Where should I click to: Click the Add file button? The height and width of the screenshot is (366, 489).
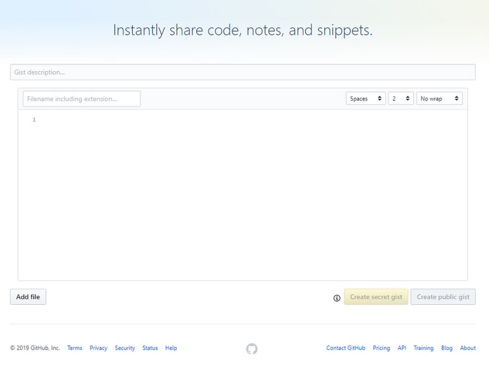(x=28, y=297)
